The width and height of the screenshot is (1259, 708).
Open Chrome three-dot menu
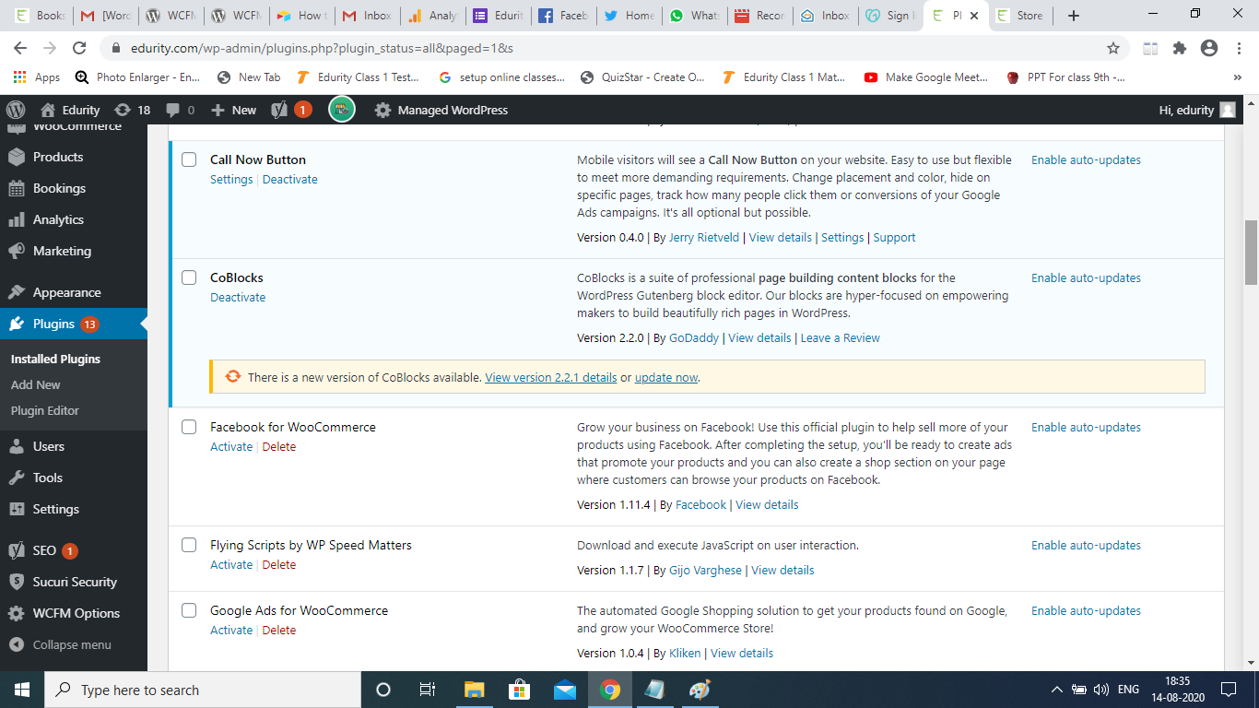click(x=1239, y=48)
